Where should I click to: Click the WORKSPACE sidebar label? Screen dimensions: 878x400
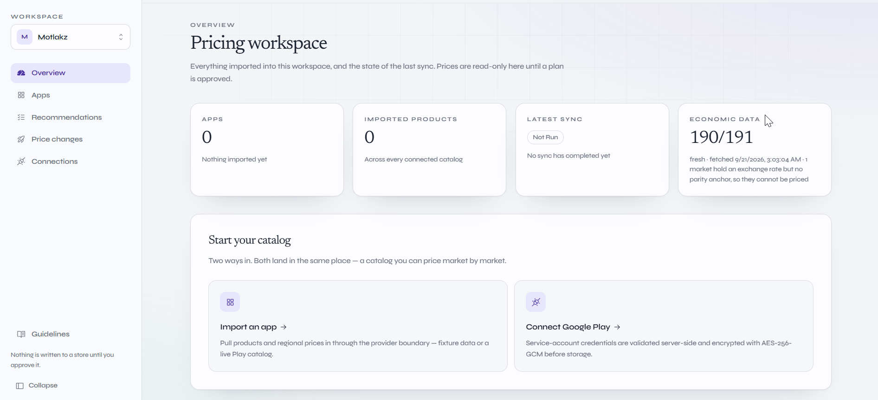tap(37, 17)
